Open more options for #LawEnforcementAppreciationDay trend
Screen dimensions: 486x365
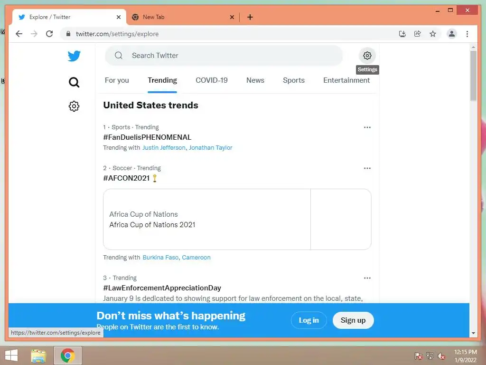367,278
